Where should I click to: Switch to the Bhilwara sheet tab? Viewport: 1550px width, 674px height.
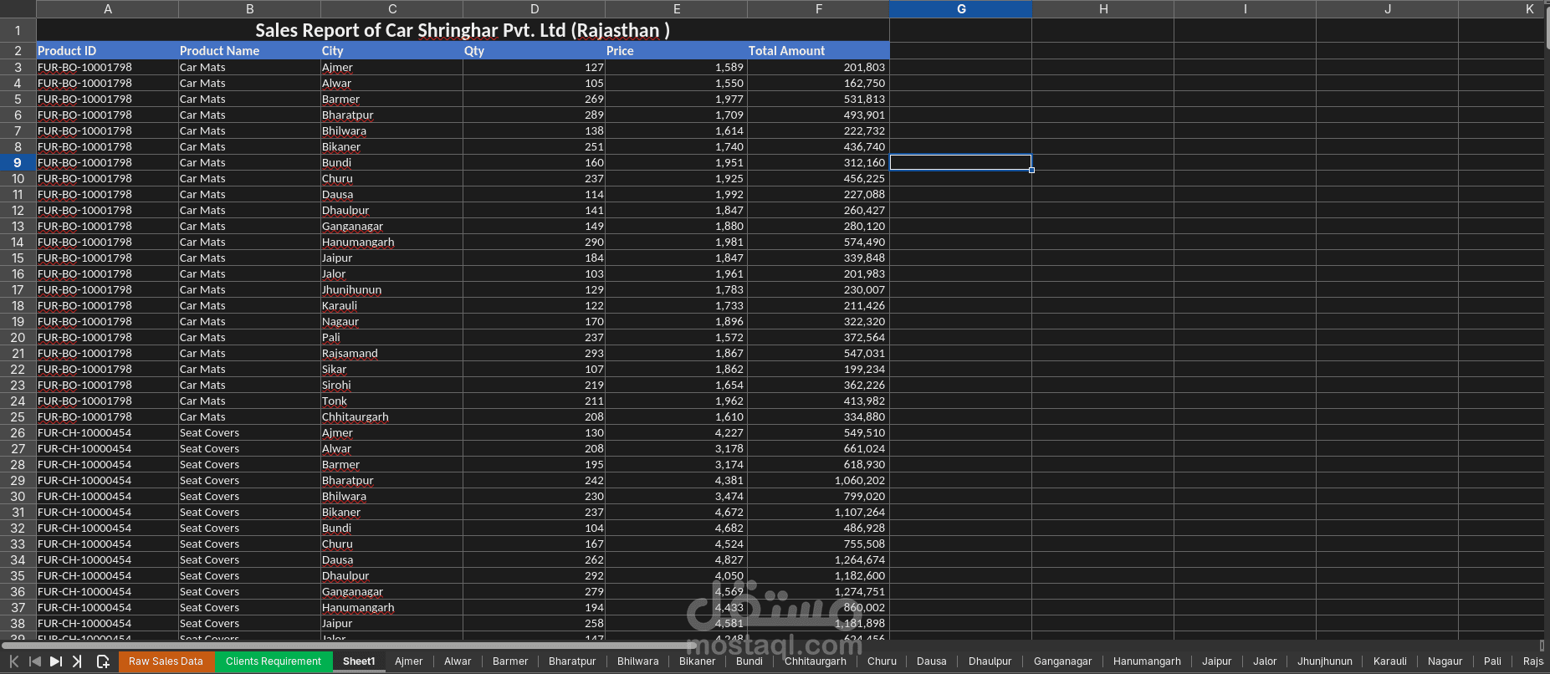click(638, 661)
